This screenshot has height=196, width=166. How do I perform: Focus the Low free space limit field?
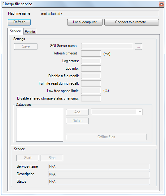tap(91, 91)
